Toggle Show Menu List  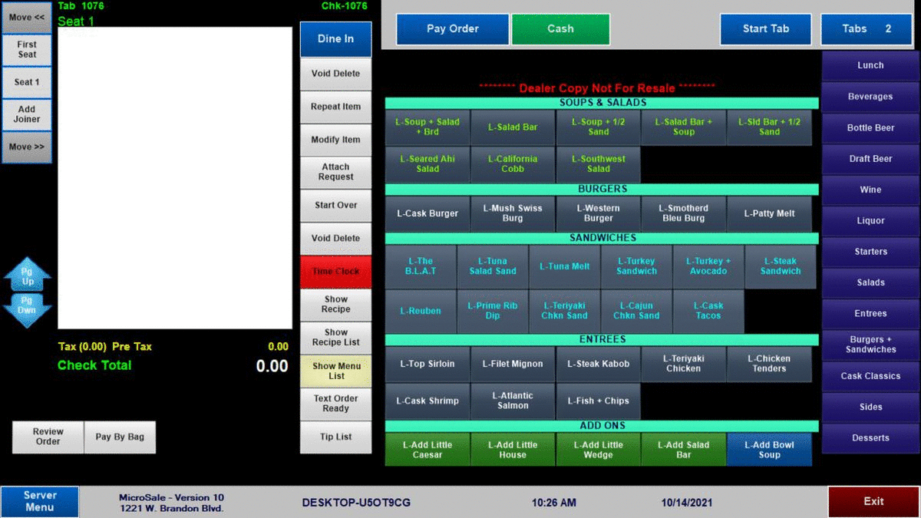pyautogui.click(x=335, y=371)
